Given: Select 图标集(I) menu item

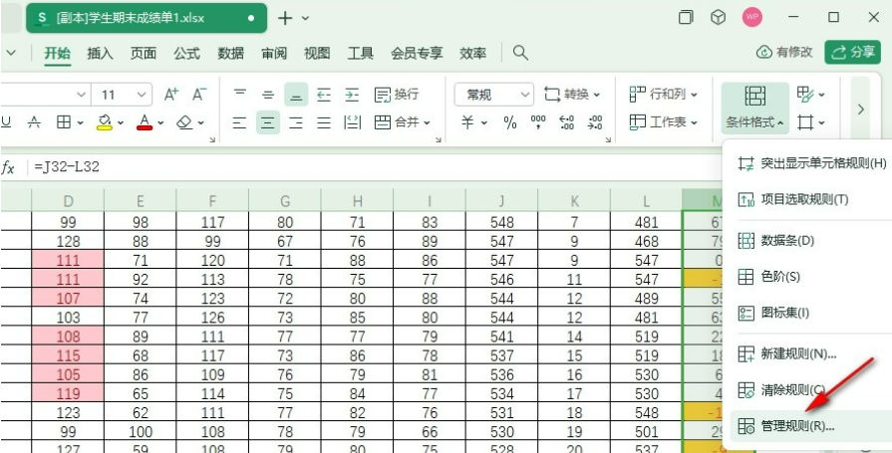Looking at the screenshot, I should [811, 313].
